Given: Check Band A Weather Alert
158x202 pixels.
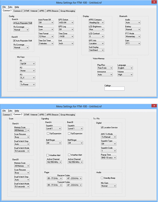Looking at the screenshot, I should (48, 155).
